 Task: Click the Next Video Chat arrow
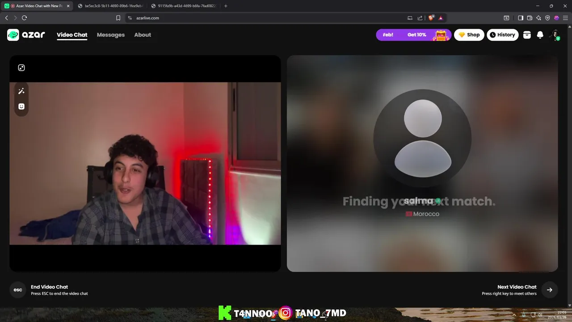tap(550, 290)
